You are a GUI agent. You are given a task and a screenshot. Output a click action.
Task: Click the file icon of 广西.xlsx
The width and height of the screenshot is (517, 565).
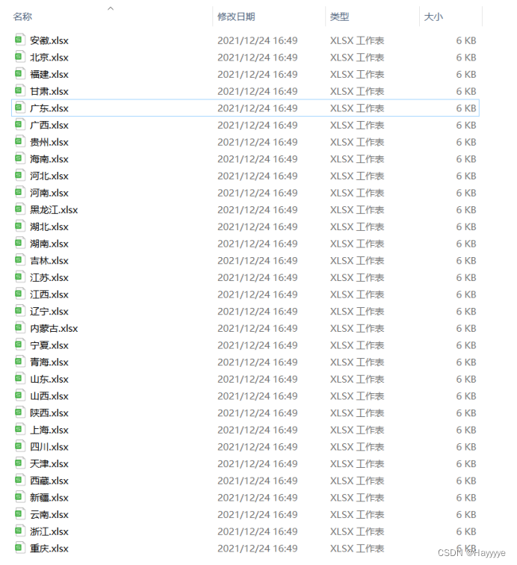click(20, 124)
